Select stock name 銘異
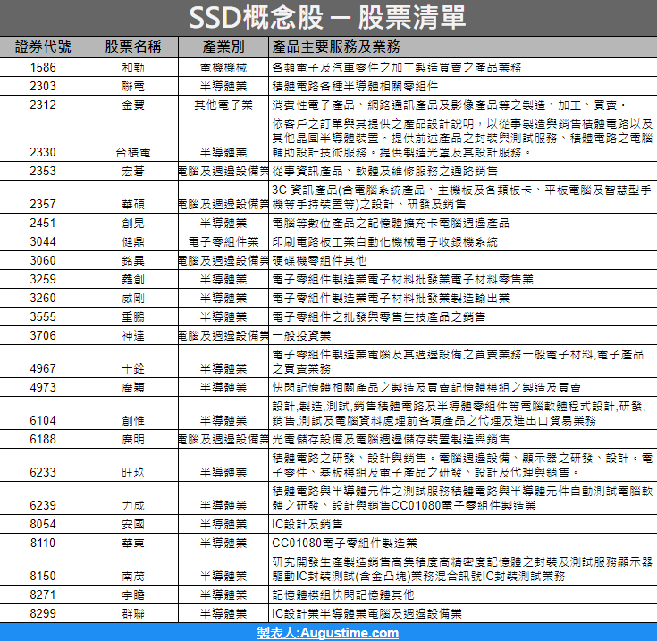Image resolution: width=657 pixels, height=641 pixels. coord(133,261)
